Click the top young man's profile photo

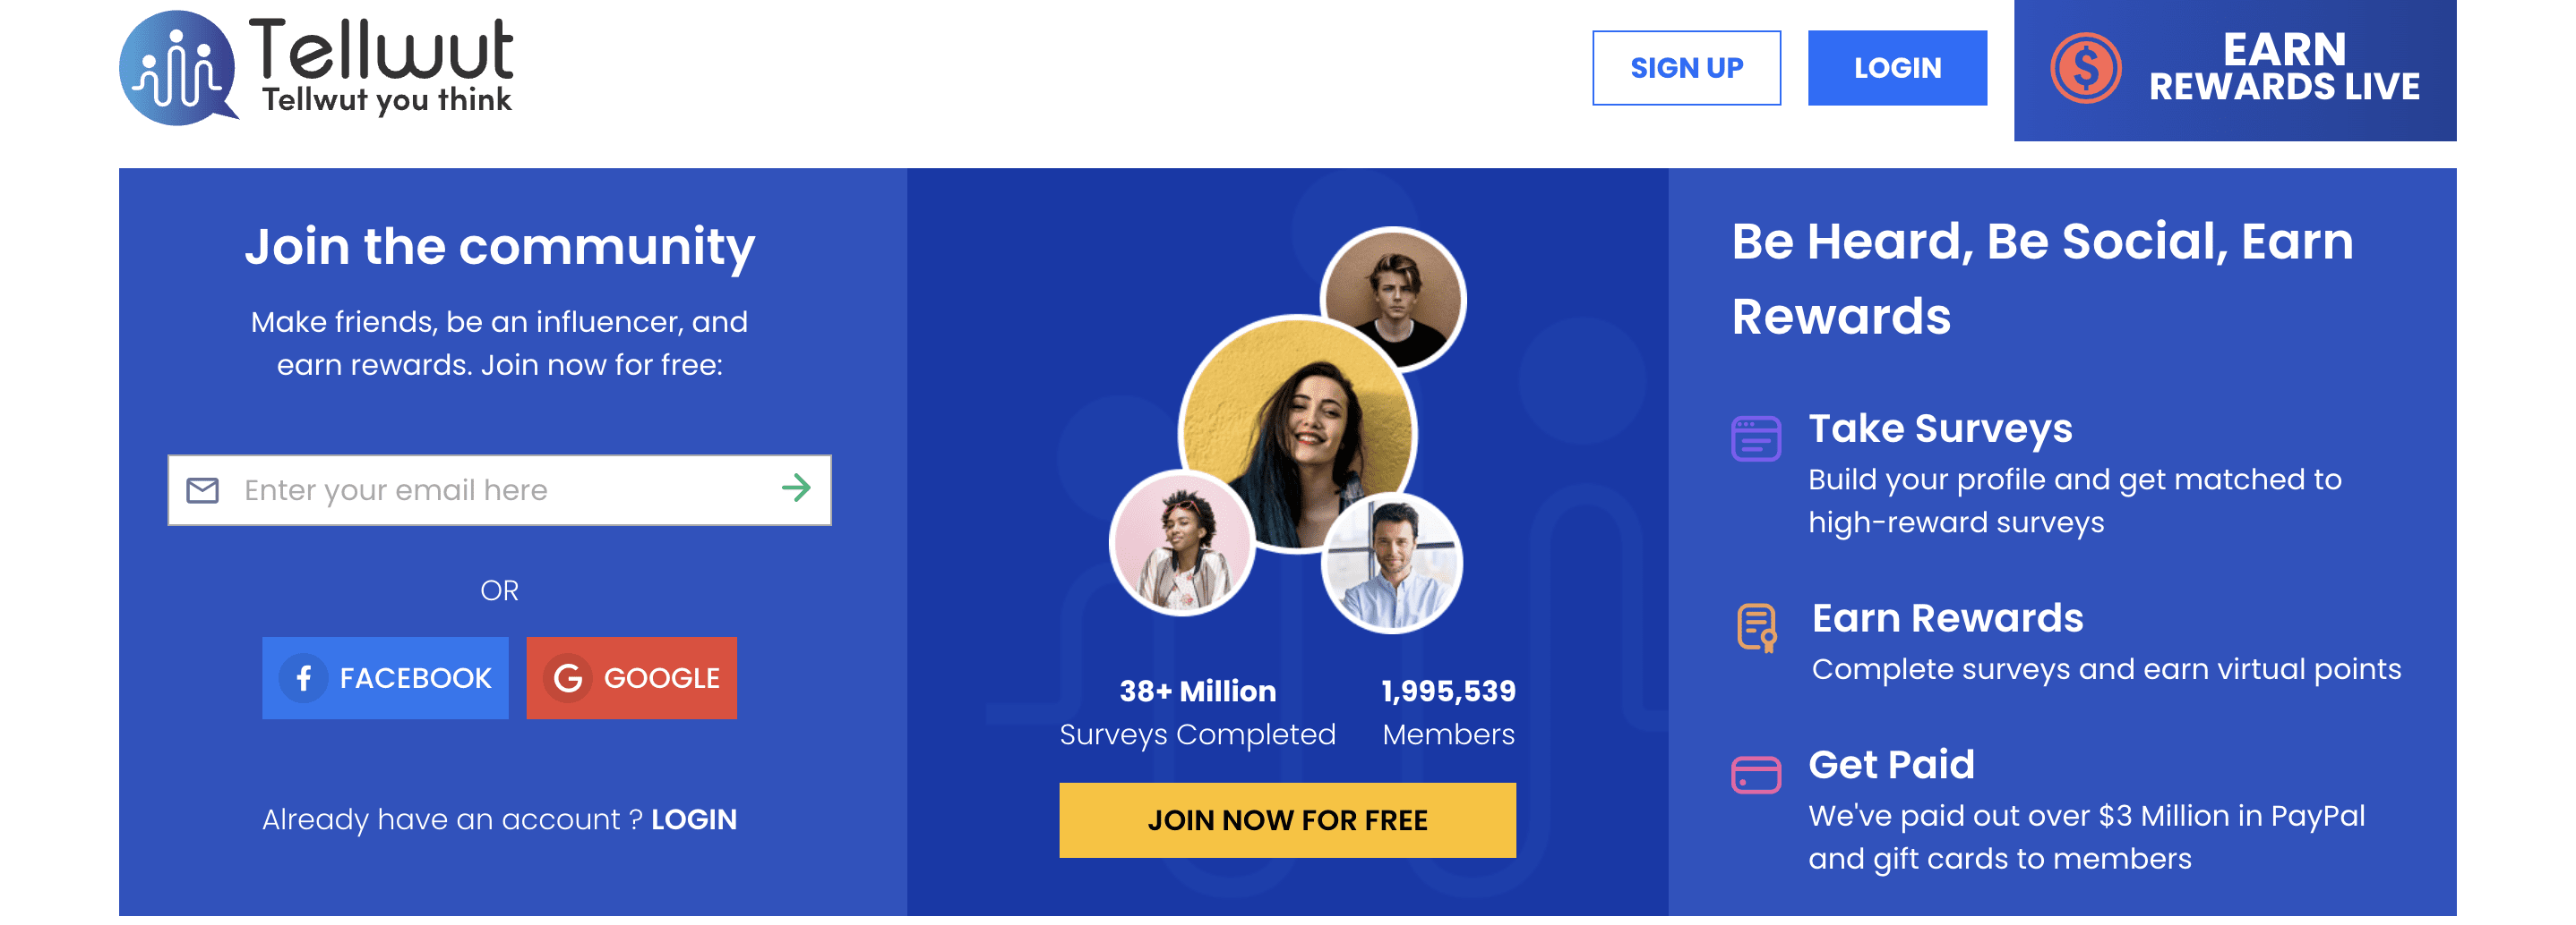coord(1393,299)
